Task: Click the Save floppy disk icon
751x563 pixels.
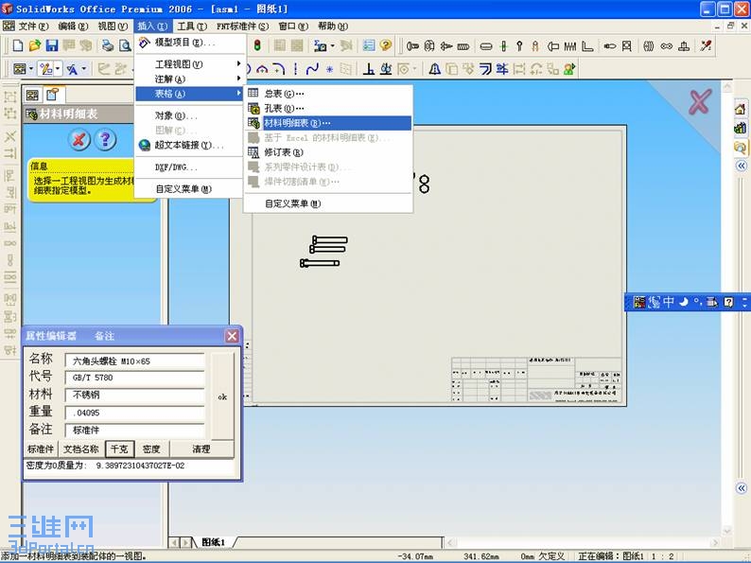Action: coord(52,46)
